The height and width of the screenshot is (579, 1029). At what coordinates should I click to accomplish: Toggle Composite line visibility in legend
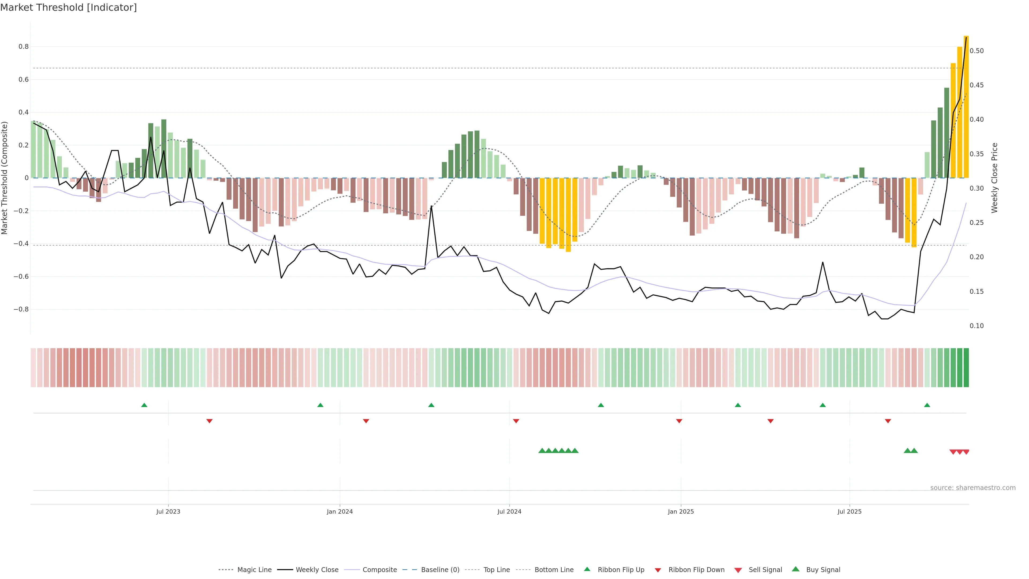pyautogui.click(x=379, y=570)
